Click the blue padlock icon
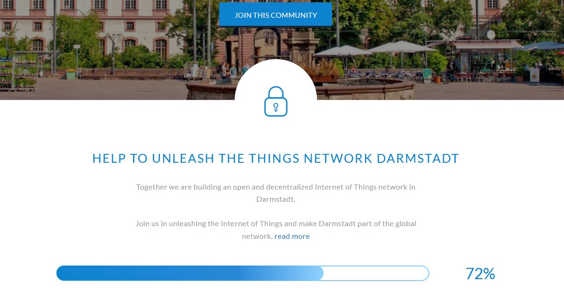 tap(276, 101)
